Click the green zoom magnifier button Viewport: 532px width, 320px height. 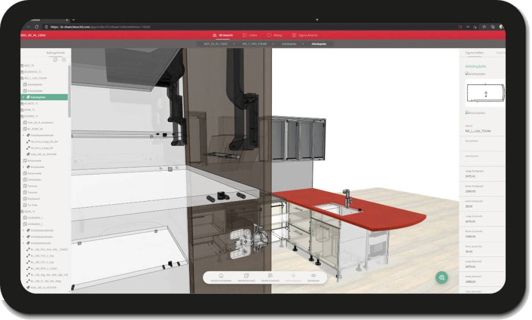pos(441,277)
